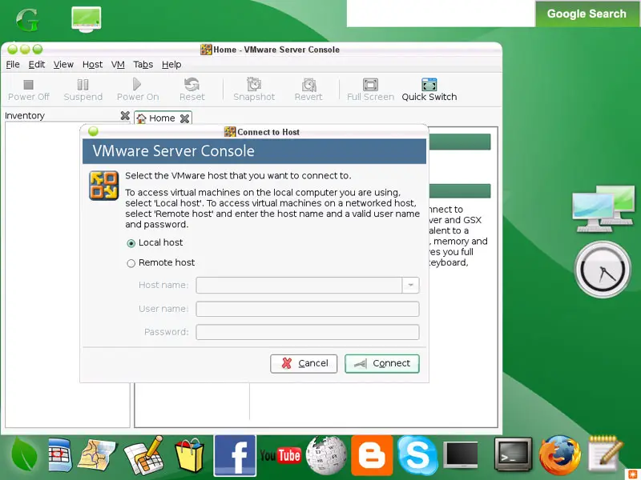641x480 pixels.
Task: Close the Home tab with its X
Action: coord(185,118)
